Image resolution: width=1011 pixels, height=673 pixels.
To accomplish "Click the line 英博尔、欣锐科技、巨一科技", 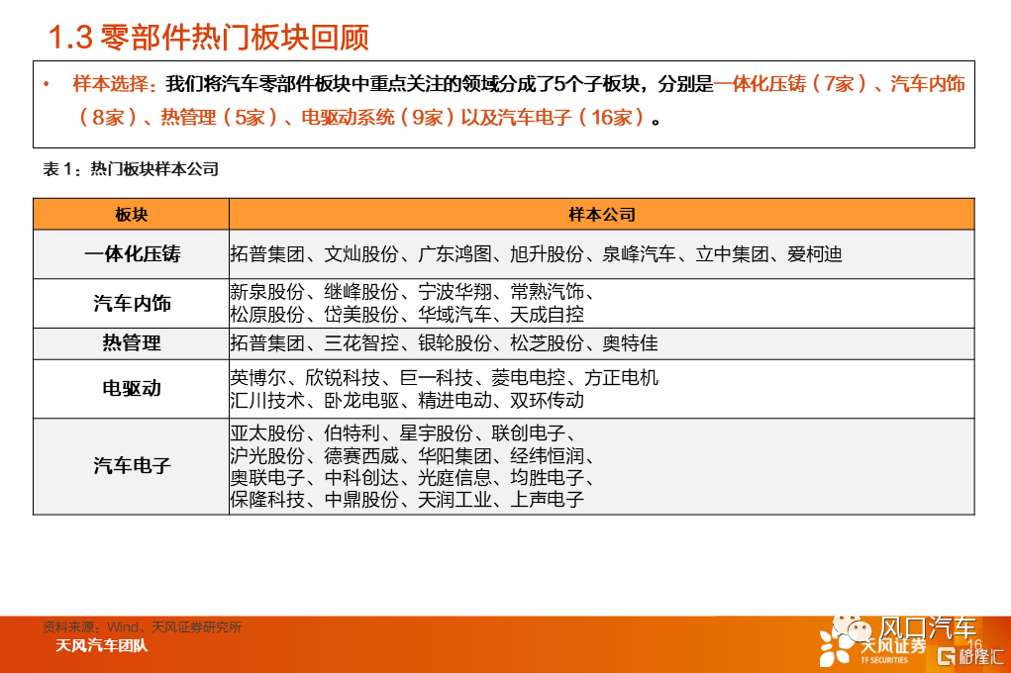I will 445,377.
